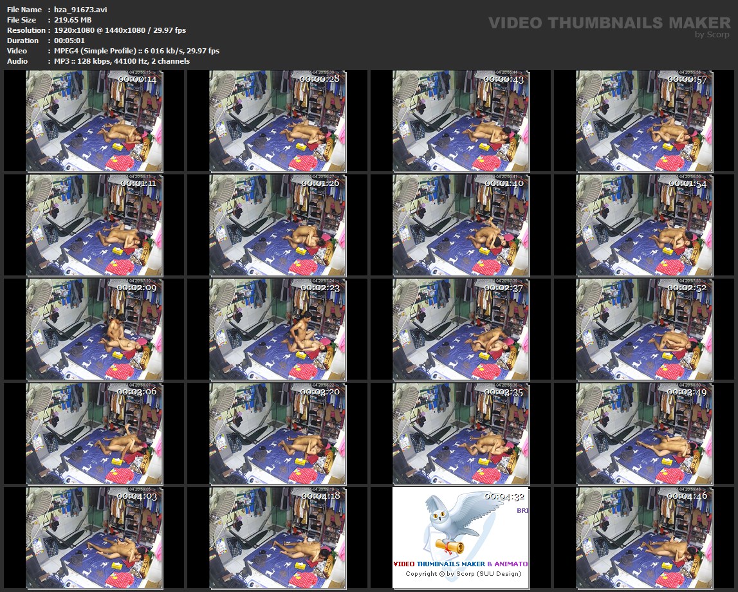Screen dimensions: 738x592
Task: Open the frame stamped 00:00:57
Action: click(644, 121)
